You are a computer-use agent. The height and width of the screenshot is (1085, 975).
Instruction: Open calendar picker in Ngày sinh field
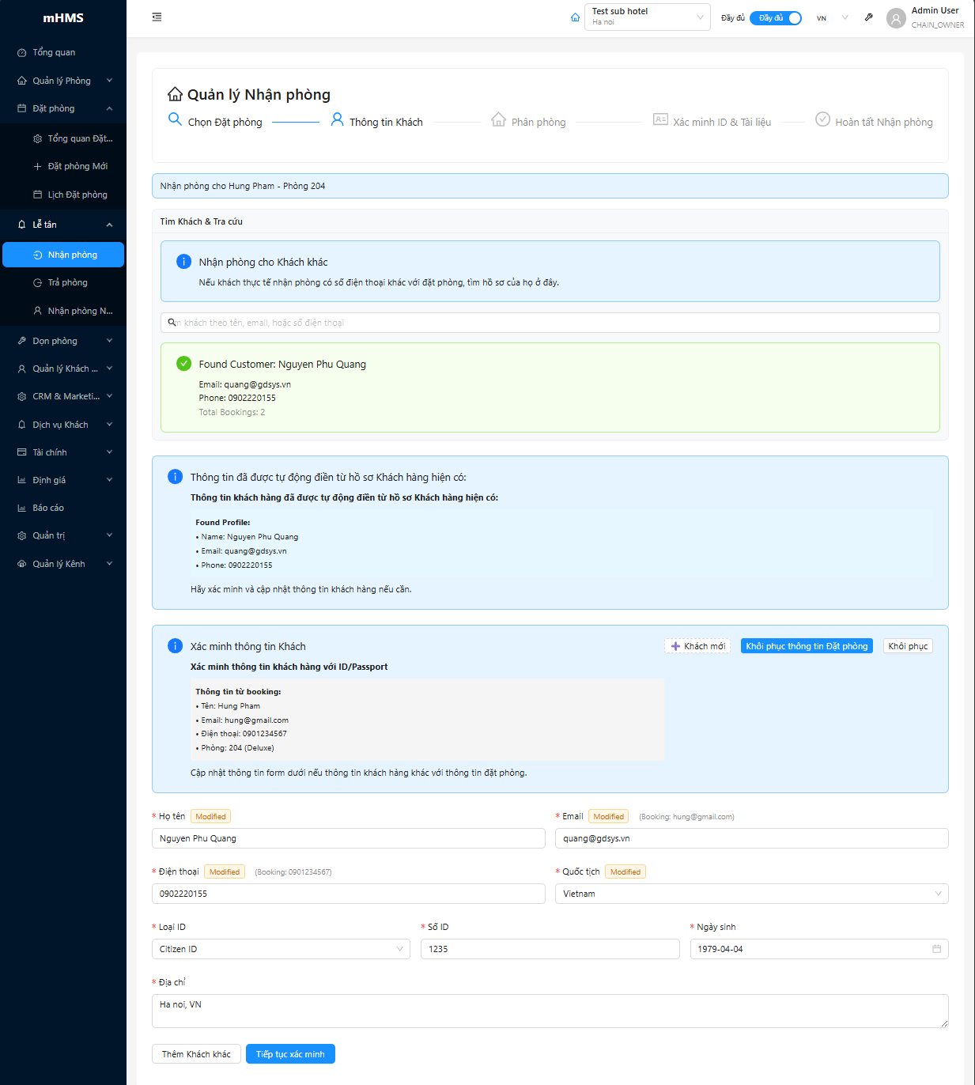(x=936, y=949)
